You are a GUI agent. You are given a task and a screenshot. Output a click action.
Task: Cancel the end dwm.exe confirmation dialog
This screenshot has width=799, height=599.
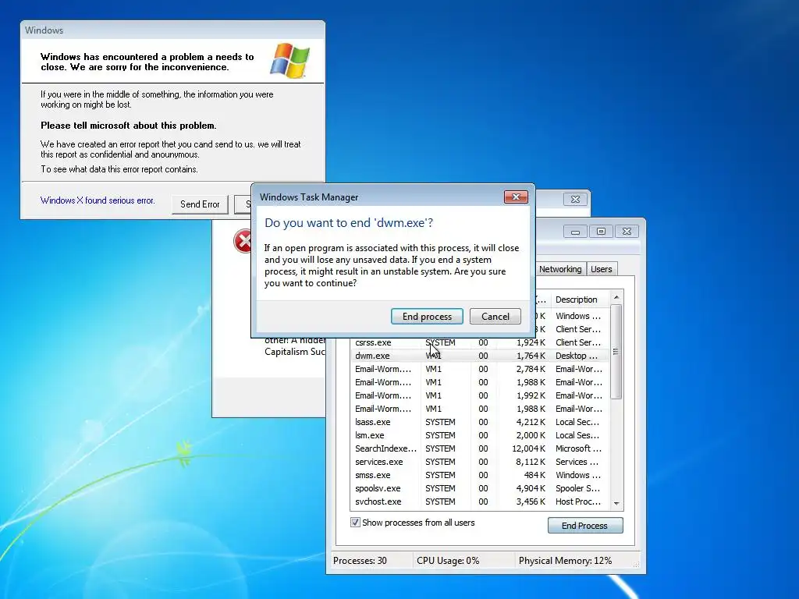495,317
